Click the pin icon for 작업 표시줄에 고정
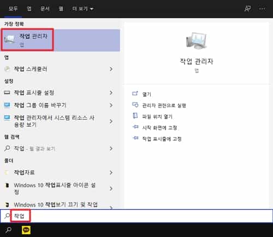Viewport: 273px width, 237px height. pyautogui.click(x=135, y=138)
